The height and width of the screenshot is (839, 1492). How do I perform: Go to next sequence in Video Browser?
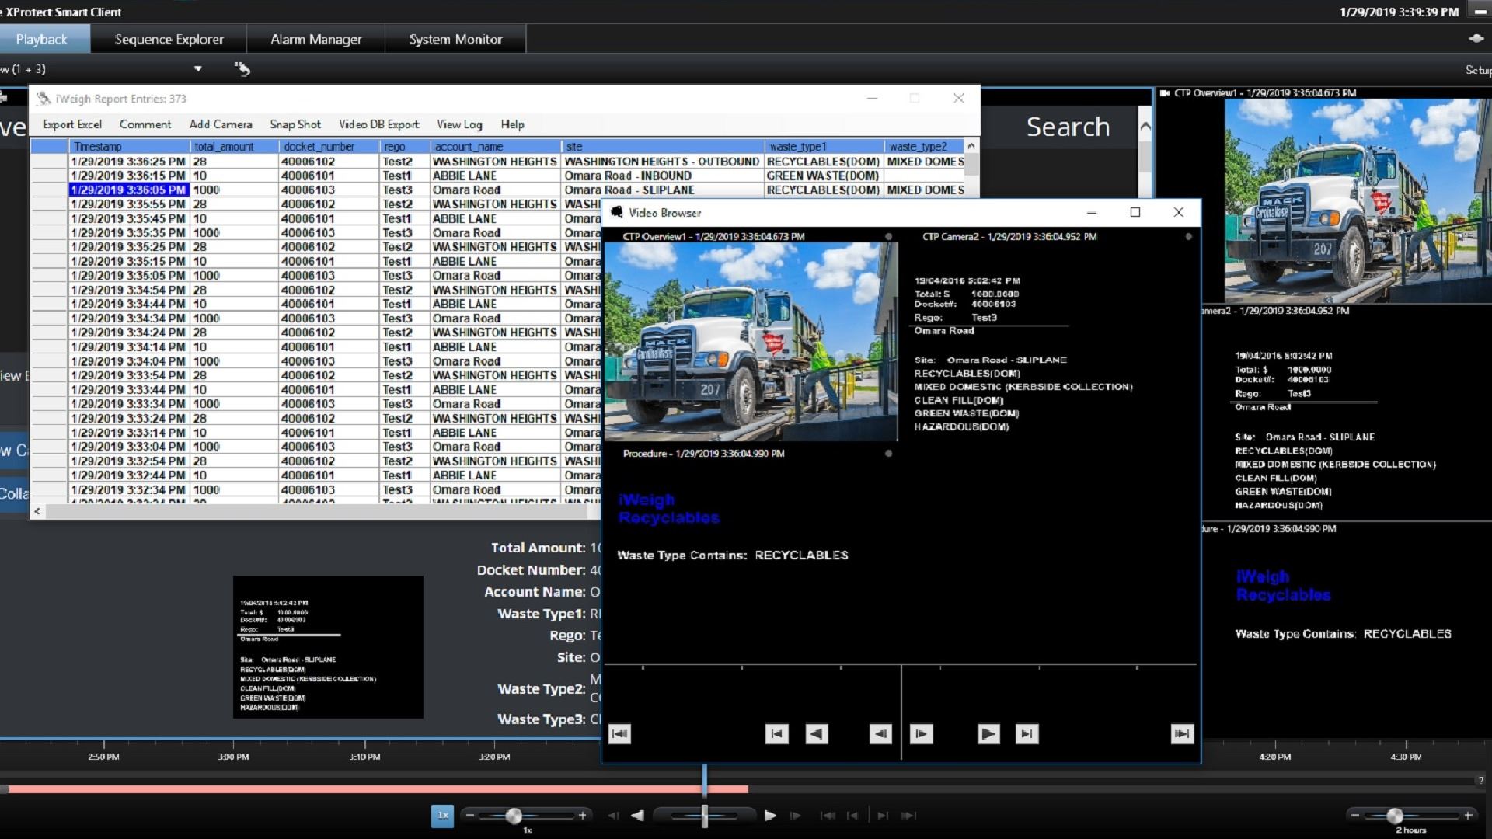coord(1027,734)
